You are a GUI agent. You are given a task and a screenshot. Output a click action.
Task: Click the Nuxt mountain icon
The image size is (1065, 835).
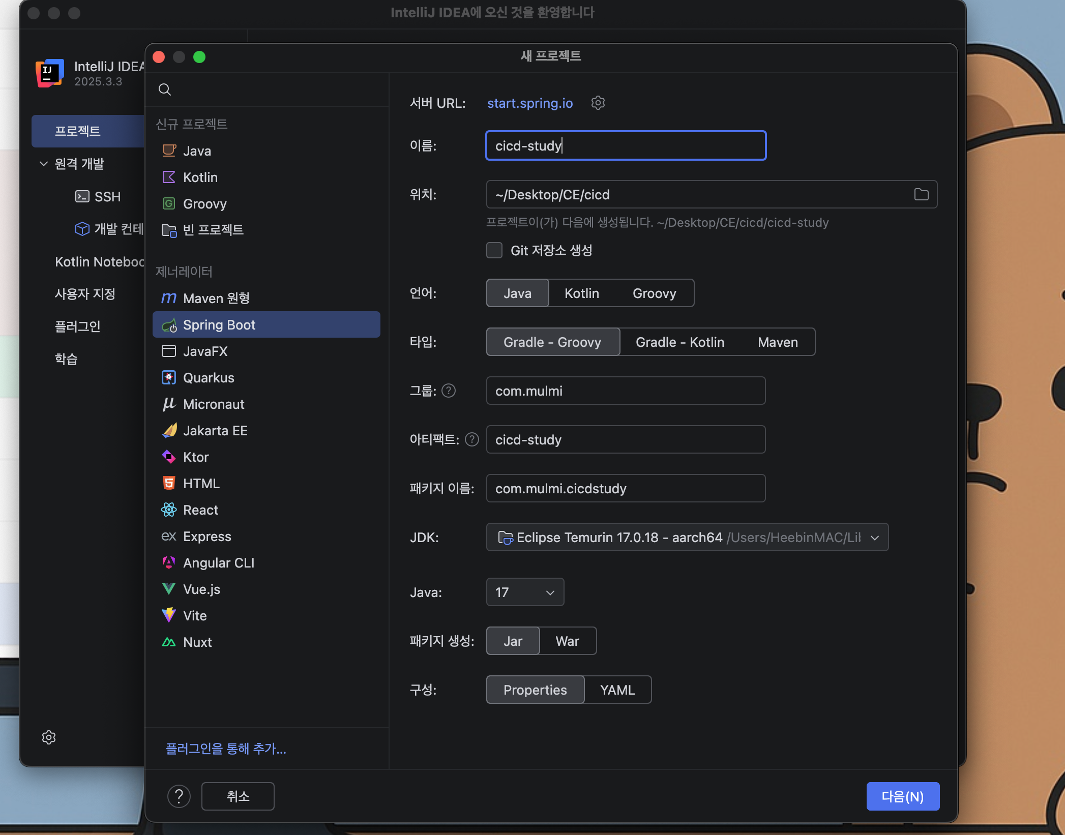(x=169, y=642)
